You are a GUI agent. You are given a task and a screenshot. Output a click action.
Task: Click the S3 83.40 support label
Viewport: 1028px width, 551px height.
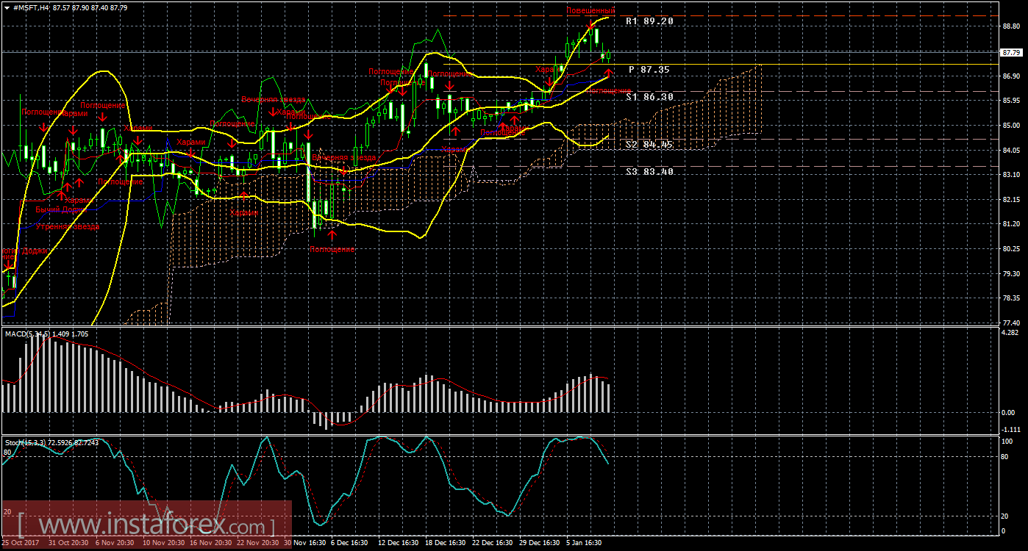pos(649,171)
